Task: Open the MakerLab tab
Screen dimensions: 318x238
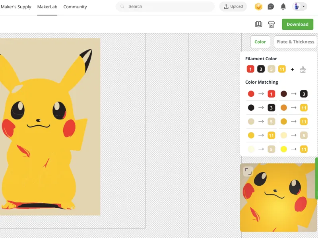Action: (47, 7)
